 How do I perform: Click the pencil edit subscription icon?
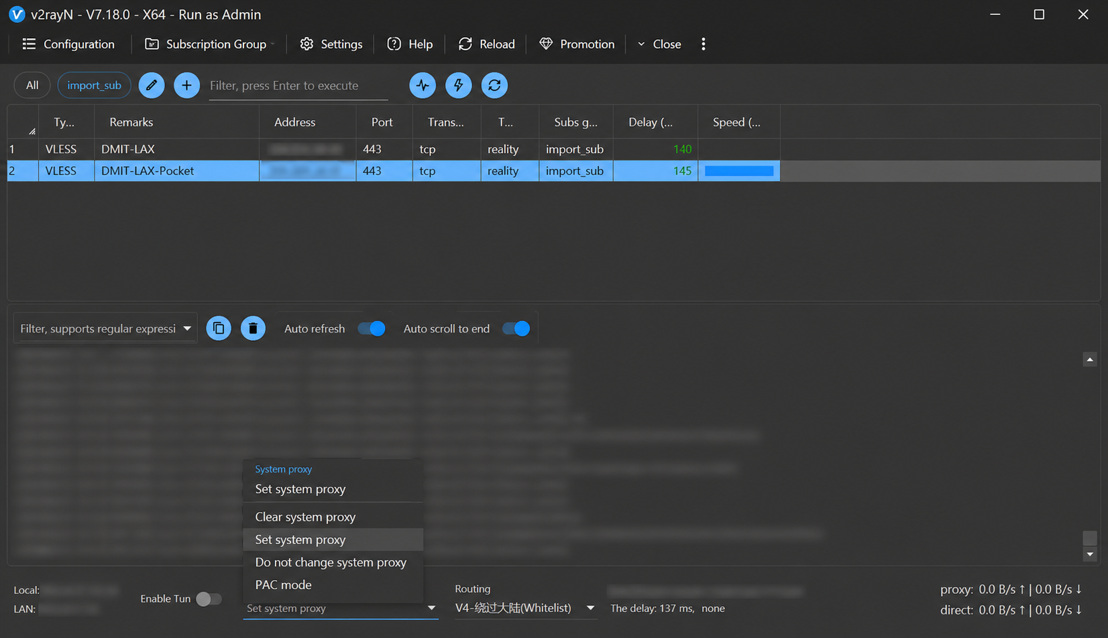point(152,85)
